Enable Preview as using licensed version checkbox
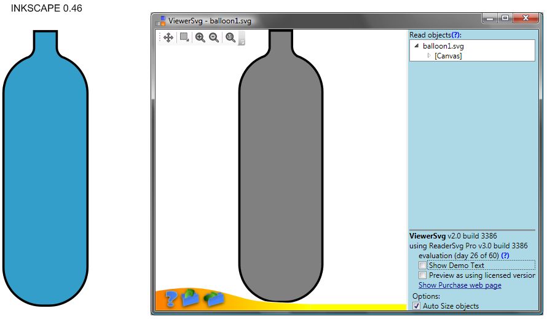The height and width of the screenshot is (319, 547). tap(422, 275)
